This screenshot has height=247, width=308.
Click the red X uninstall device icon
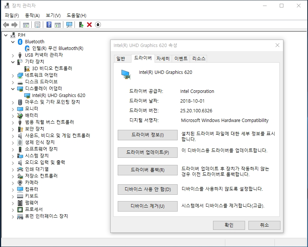89,25
